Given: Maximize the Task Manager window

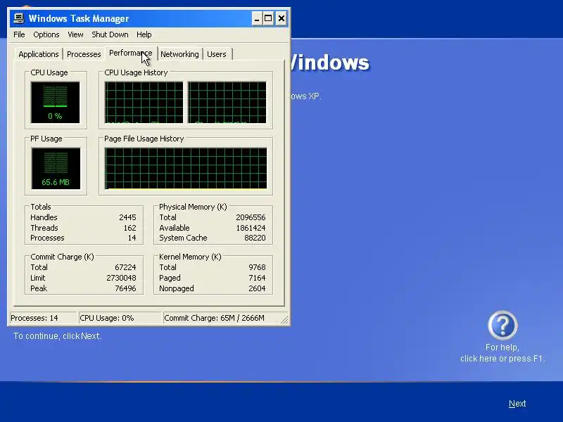Looking at the screenshot, I should (x=268, y=18).
